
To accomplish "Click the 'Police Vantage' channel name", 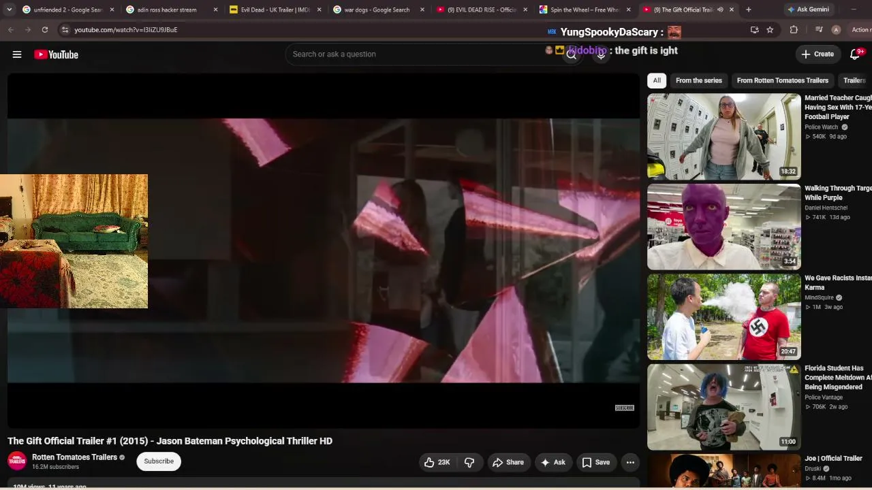I will pyautogui.click(x=824, y=397).
